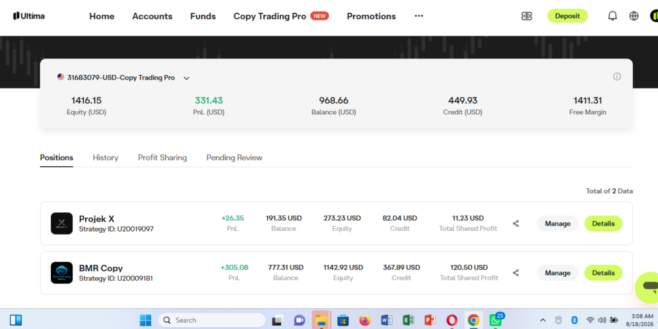This screenshot has height=329, width=658.
Task: Click the Wi-Fi tray icon
Action: tap(590, 320)
